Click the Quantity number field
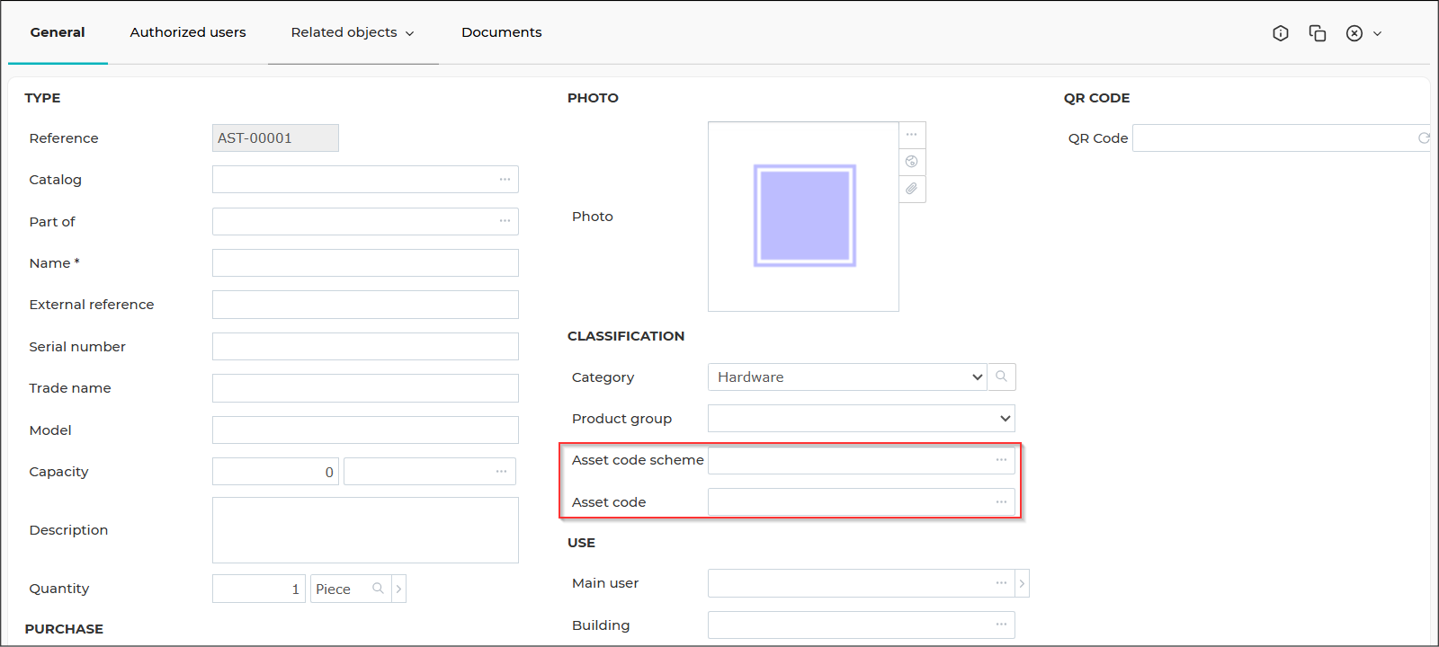This screenshot has height=647, width=1439. [259, 589]
